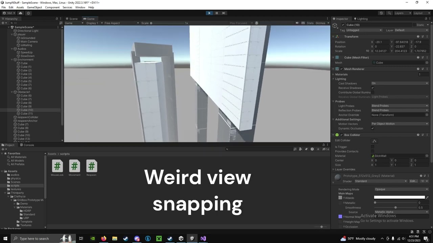Toggle the Dynamic Occlusion checkbox

(x=373, y=129)
